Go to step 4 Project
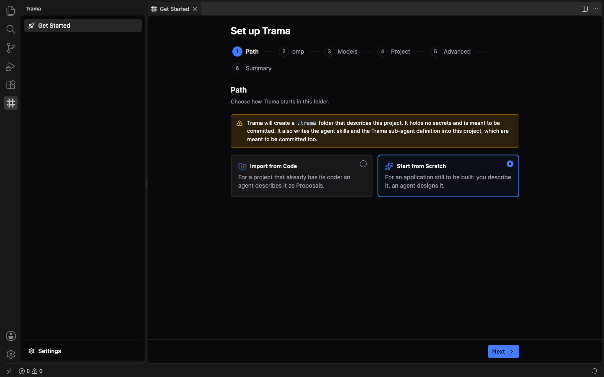 394,52
